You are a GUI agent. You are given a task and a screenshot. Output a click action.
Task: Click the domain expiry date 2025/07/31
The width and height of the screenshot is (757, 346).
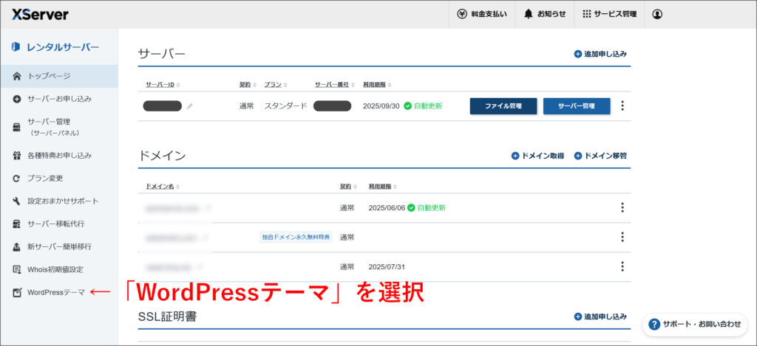point(387,266)
